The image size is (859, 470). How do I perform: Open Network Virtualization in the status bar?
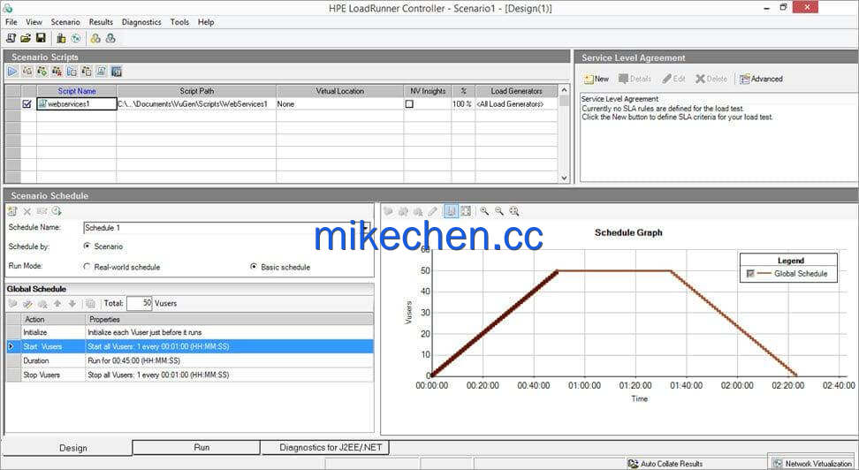coord(812,464)
